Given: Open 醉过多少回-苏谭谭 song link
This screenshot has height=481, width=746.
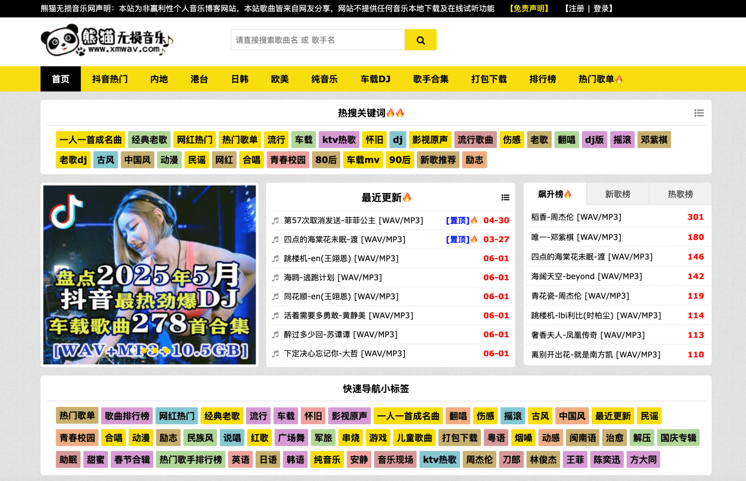Looking at the screenshot, I should tap(341, 335).
